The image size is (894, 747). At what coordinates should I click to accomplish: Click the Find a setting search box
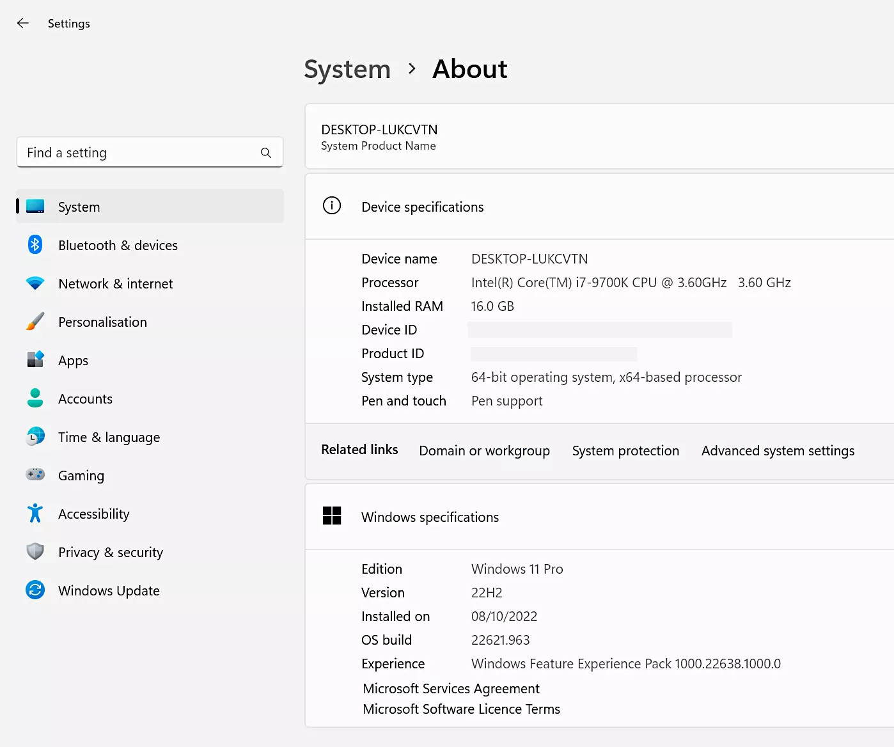150,152
